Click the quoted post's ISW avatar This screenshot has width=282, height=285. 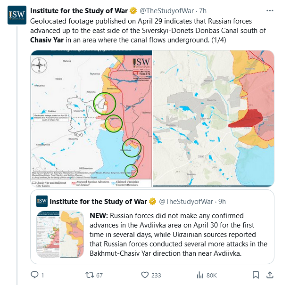[x=42, y=201]
